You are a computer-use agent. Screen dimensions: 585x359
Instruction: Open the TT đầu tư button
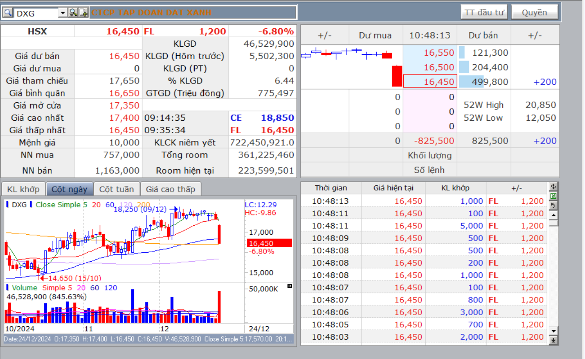tap(484, 13)
